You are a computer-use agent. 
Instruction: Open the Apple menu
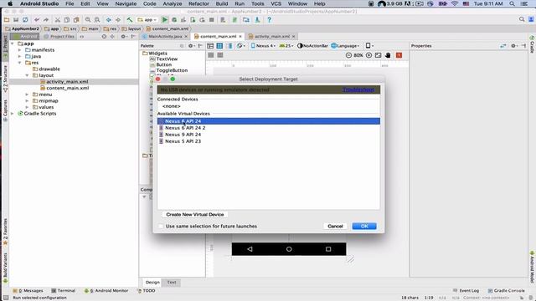pos(10,3)
